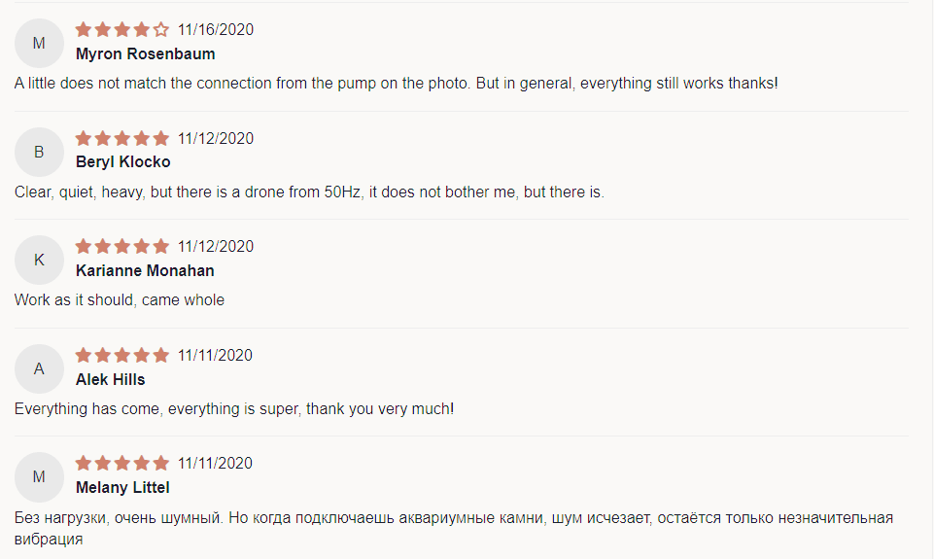This screenshot has width=934, height=559.
Task: Open reviewer name Melany Littel
Action: point(122,487)
